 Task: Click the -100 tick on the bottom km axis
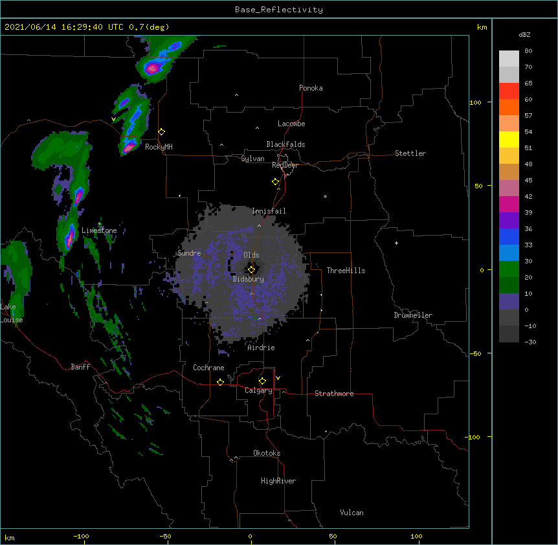coord(81,536)
